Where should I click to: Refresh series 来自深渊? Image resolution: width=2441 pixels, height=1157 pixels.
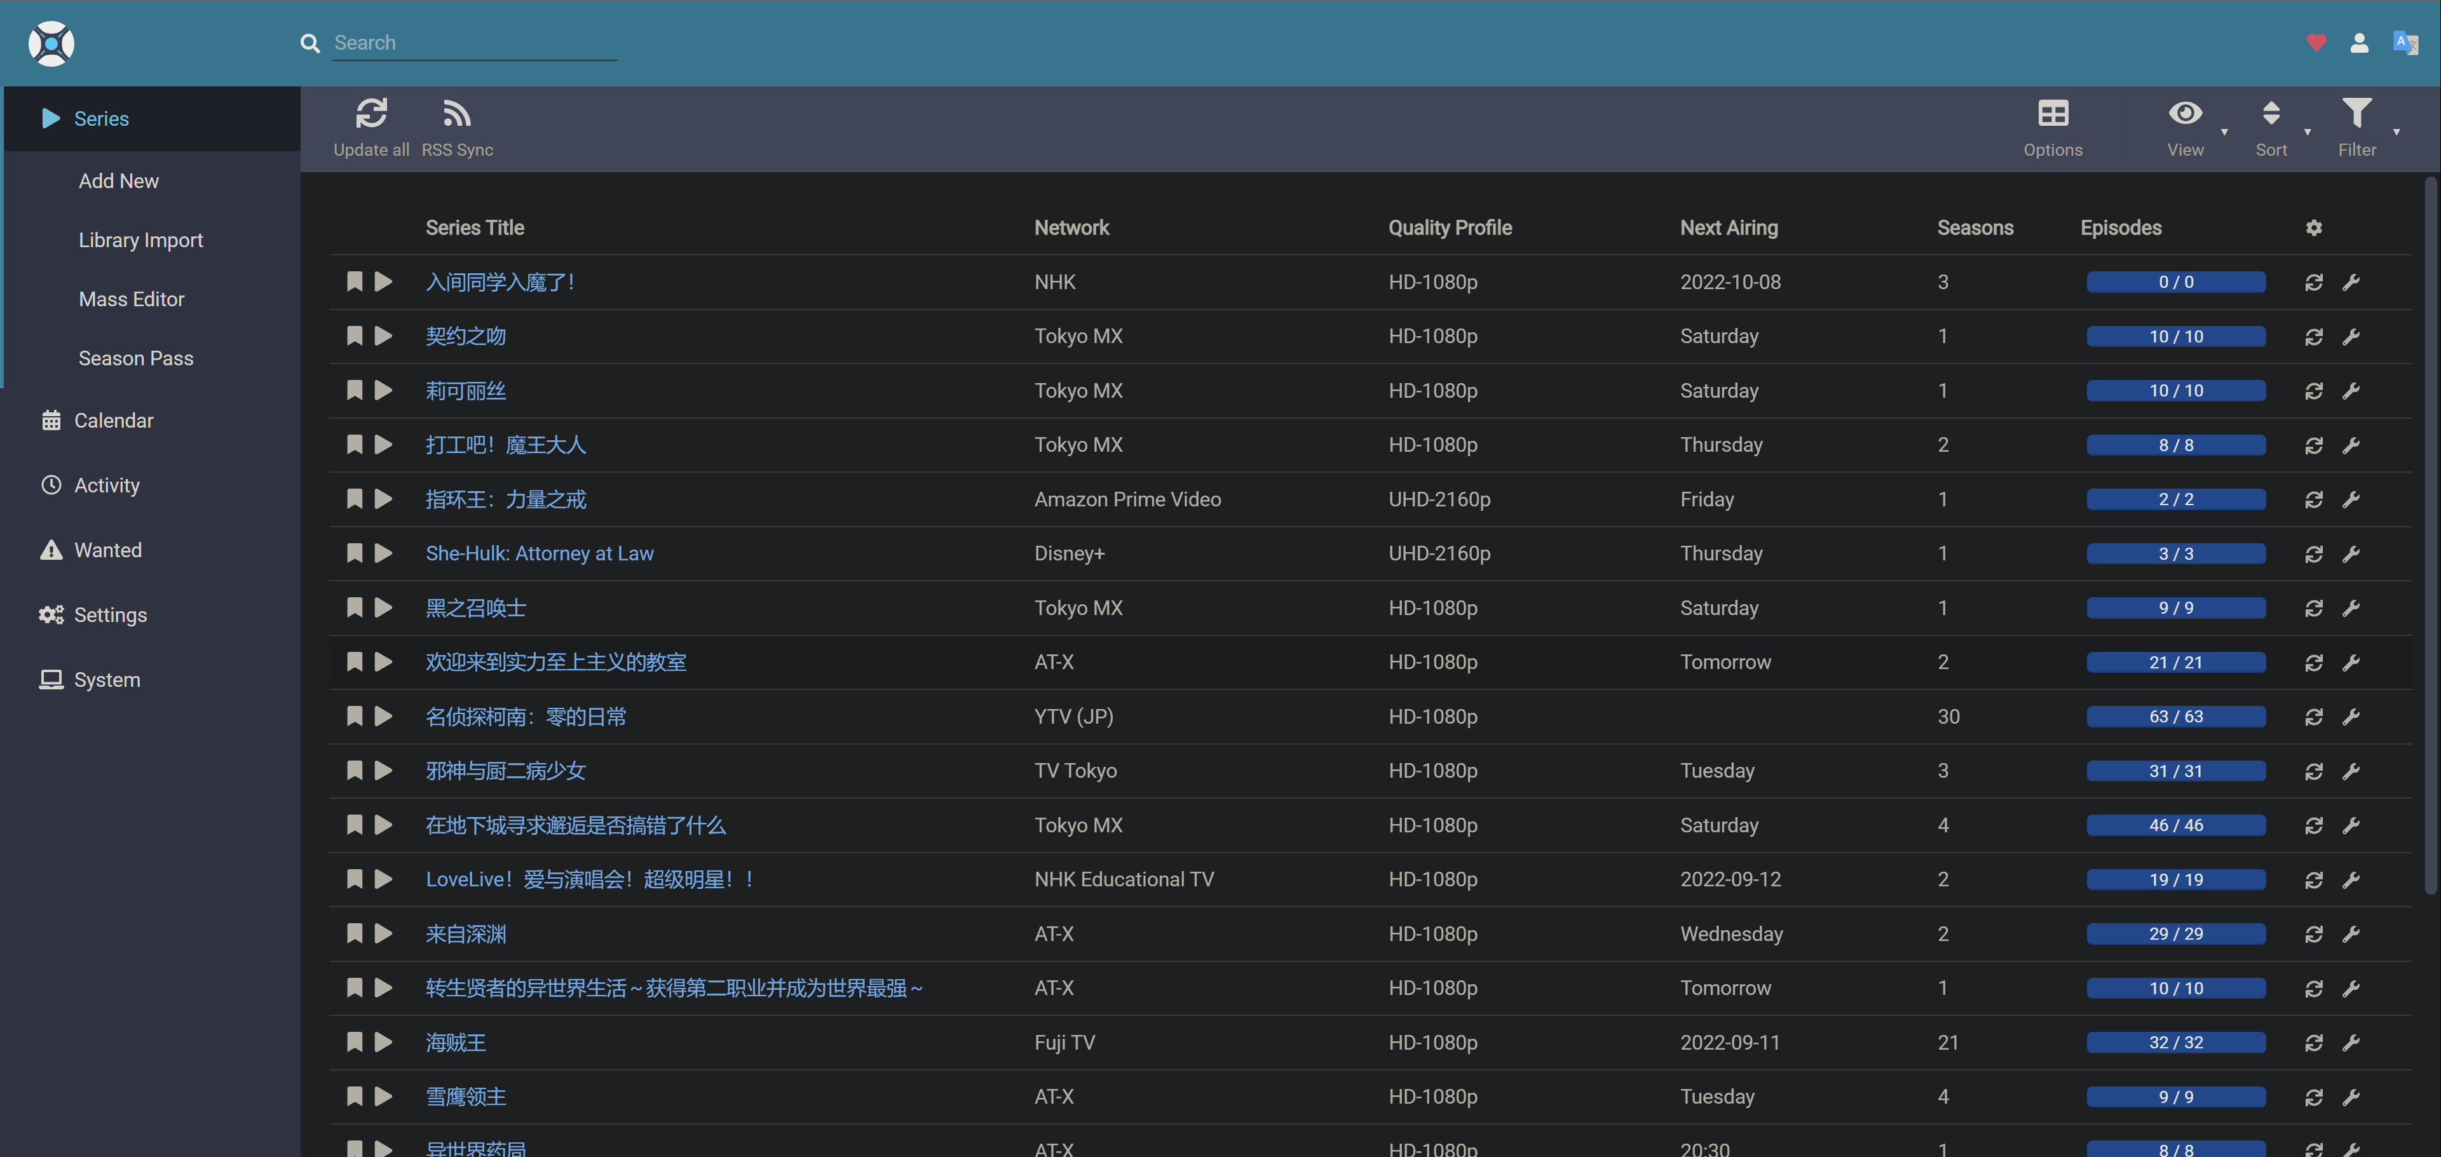click(x=2314, y=935)
